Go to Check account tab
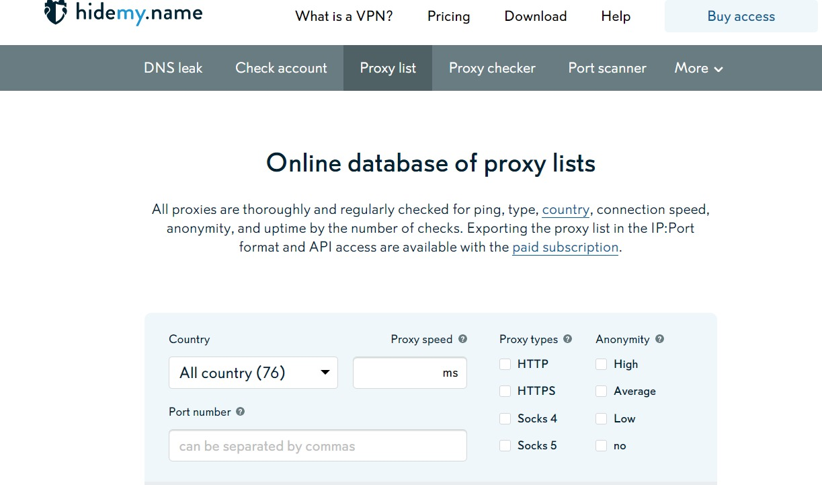The height and width of the screenshot is (485, 822). pyautogui.click(x=281, y=68)
